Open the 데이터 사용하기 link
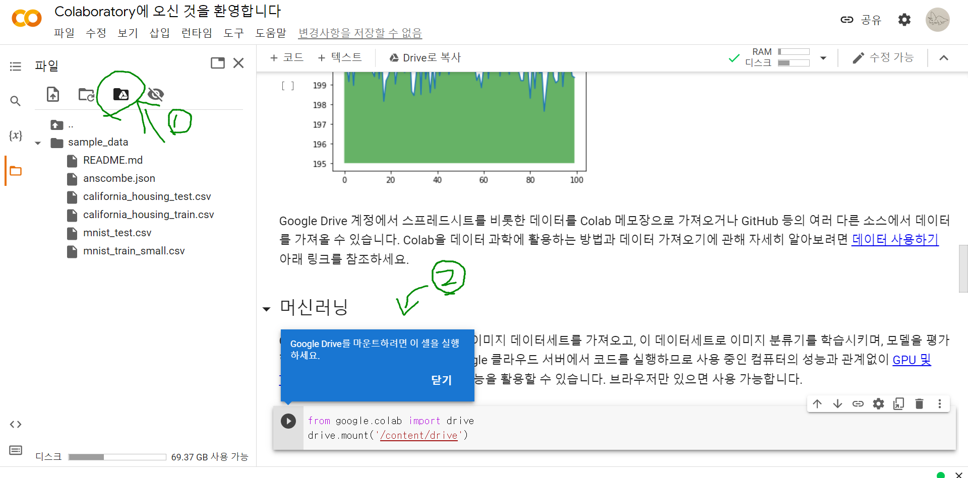The height and width of the screenshot is (478, 968). click(x=895, y=239)
